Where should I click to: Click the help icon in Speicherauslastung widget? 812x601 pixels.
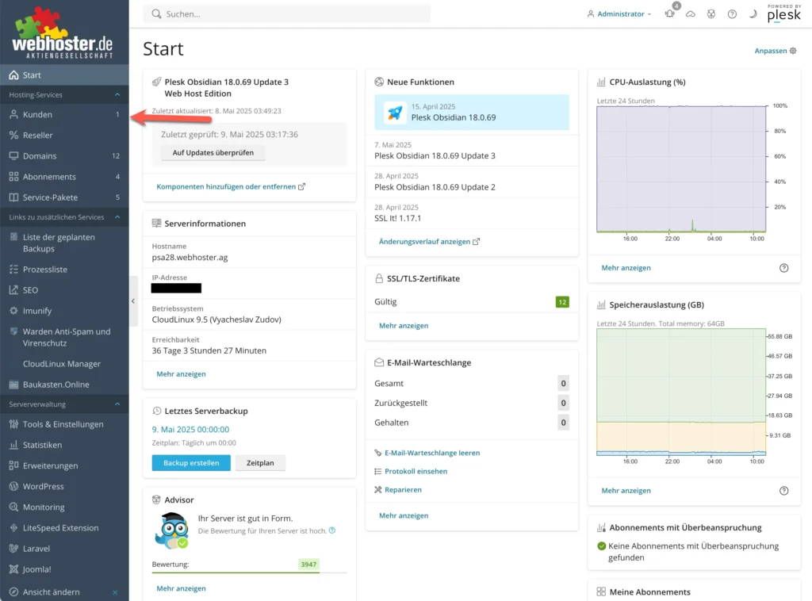click(x=784, y=491)
